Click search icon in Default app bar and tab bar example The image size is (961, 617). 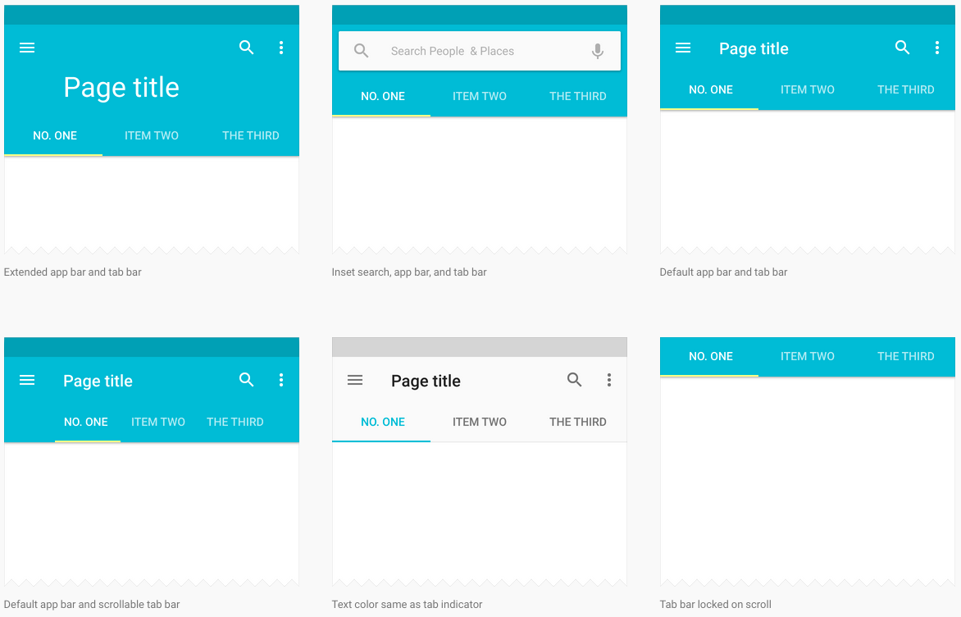pos(902,48)
